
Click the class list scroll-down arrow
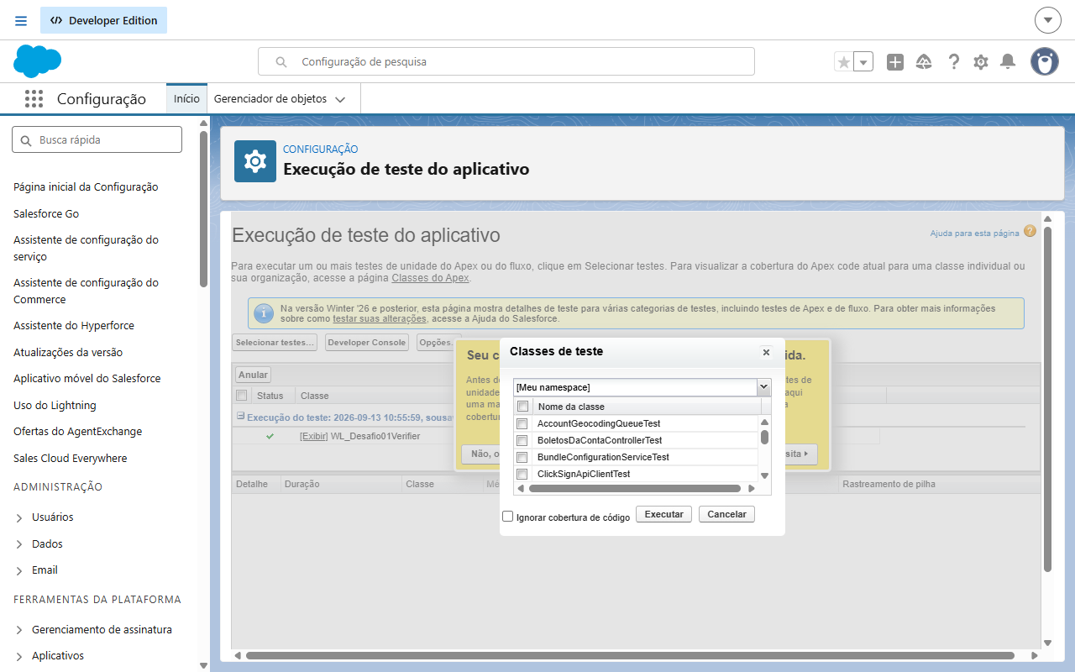point(765,475)
